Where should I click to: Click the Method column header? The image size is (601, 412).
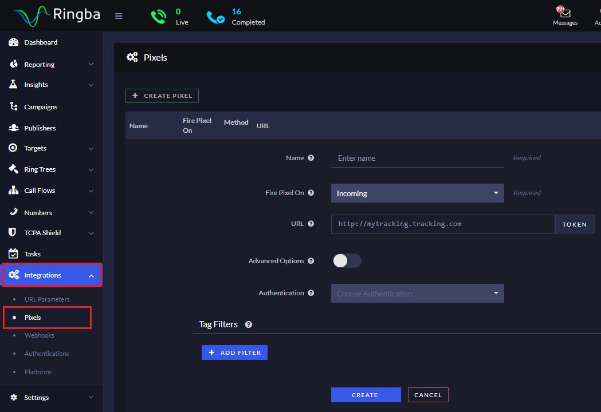236,122
